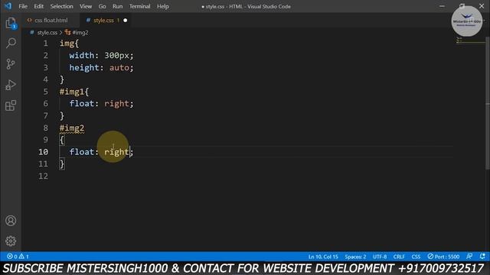Click the #img1 selector on line 5
Viewport: 490px width, 275px height.
pyautogui.click(x=72, y=92)
